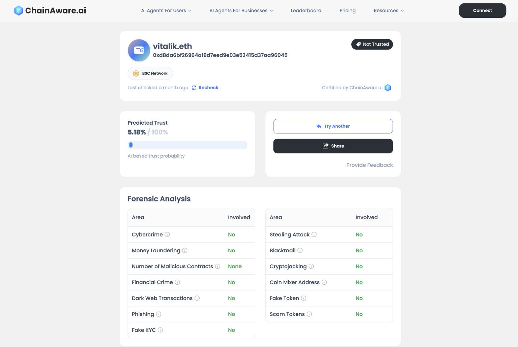Click the Recheck refresh icon
The width and height of the screenshot is (518, 347).
pos(194,88)
